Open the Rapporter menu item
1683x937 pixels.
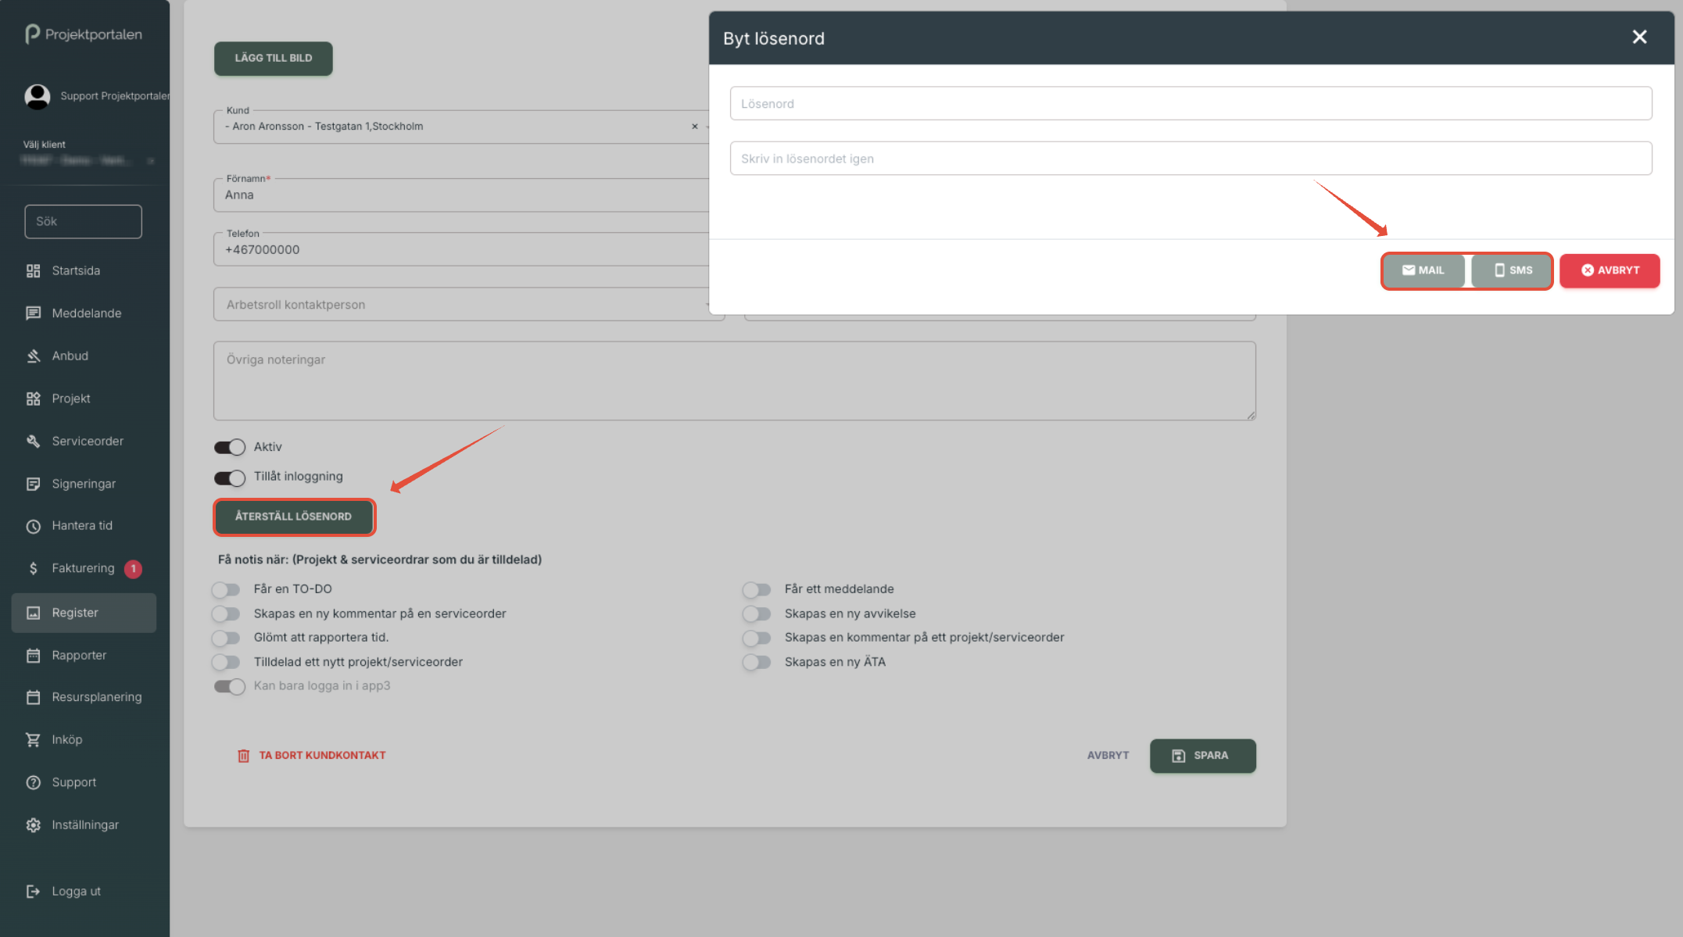pos(79,655)
